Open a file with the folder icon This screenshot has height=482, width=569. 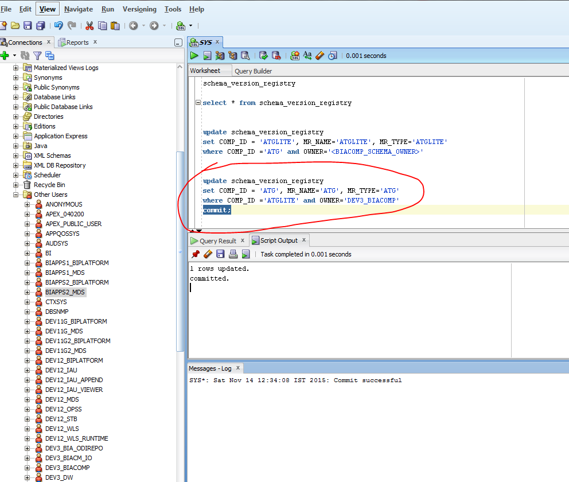click(15, 25)
